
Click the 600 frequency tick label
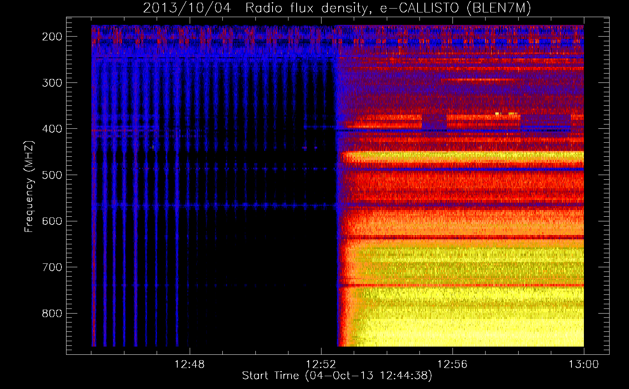tap(52, 221)
